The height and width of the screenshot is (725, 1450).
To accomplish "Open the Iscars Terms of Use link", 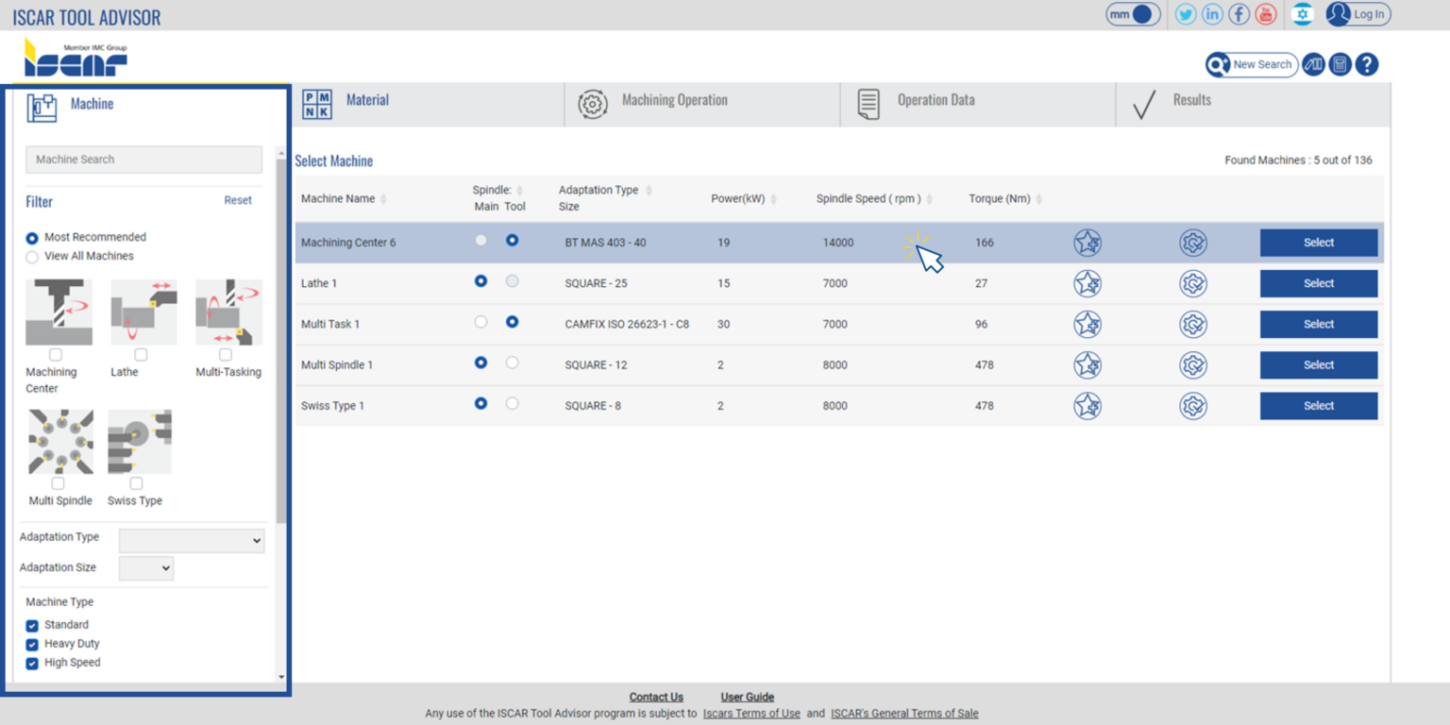I will [750, 713].
